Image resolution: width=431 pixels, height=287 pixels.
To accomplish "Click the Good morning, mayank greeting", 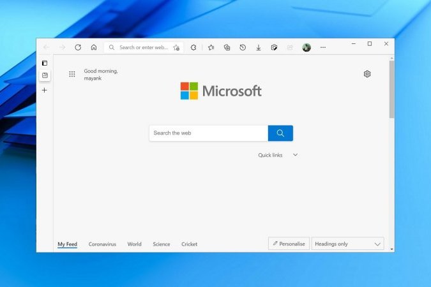I will (x=101, y=75).
